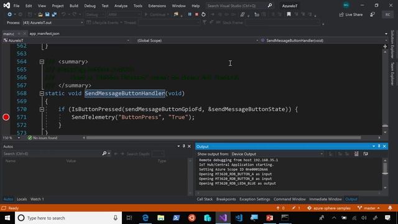Send feedback icon next to Live Share
The width and height of the screenshot is (398, 224).
click(373, 14)
